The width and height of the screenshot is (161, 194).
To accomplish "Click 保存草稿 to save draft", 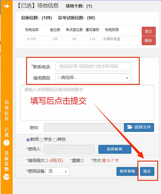I will coord(127,171).
